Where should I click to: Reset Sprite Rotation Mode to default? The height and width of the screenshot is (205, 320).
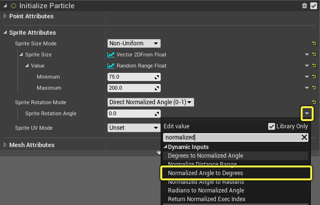(314, 102)
